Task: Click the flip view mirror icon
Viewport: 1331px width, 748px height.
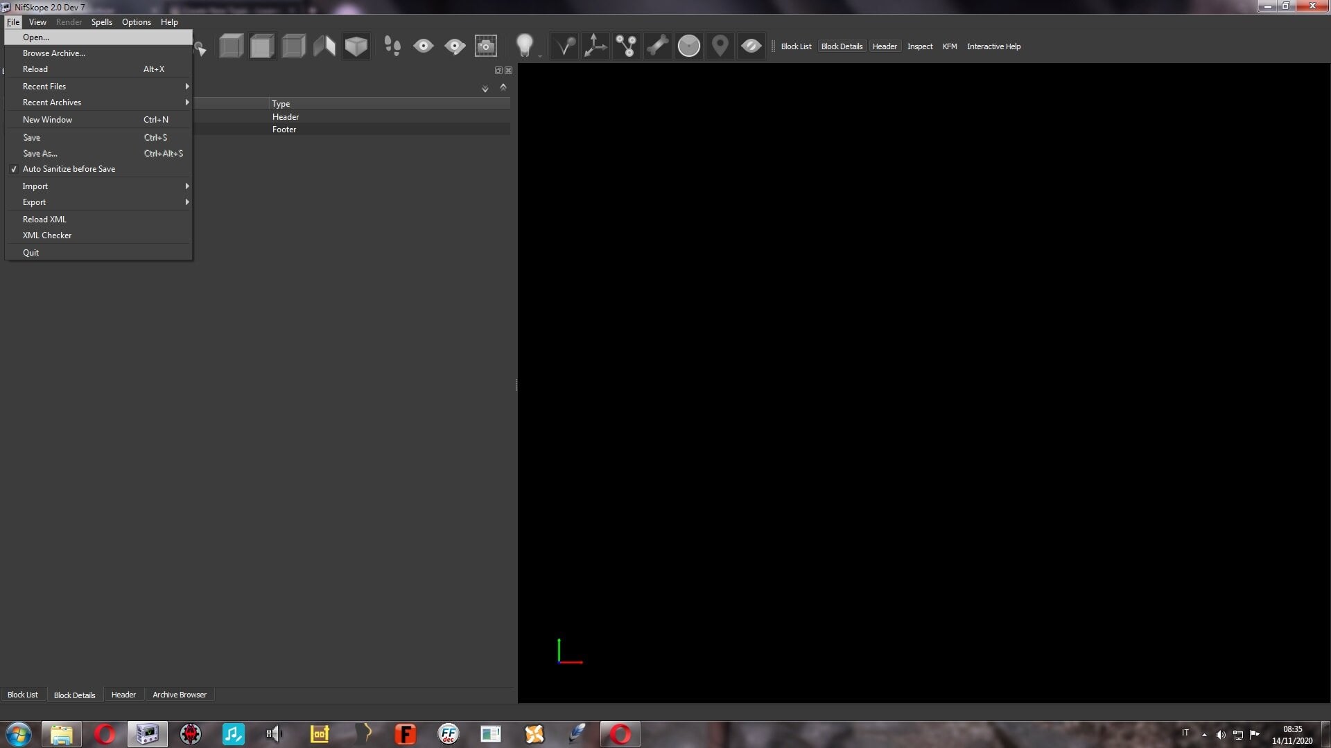Action: click(324, 46)
